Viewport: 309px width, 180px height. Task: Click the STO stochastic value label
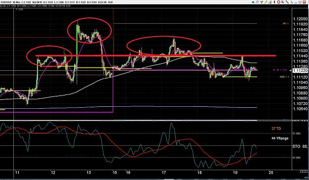pyautogui.click(x=300, y=146)
